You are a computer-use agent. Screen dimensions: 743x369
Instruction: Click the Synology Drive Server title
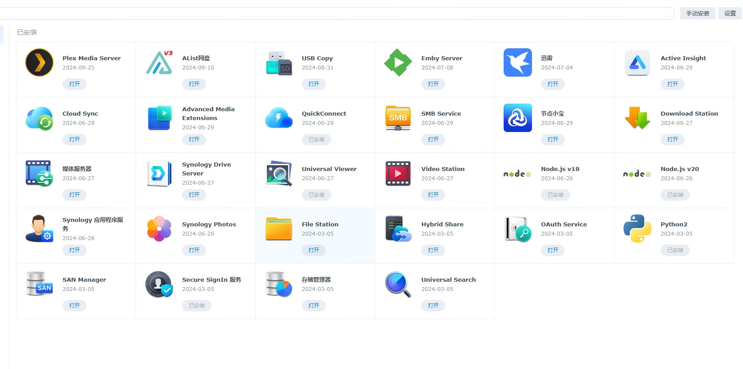pos(207,169)
